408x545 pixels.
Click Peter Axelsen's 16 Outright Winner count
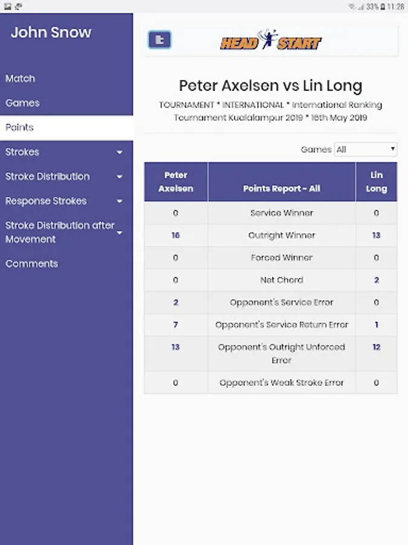coord(175,236)
